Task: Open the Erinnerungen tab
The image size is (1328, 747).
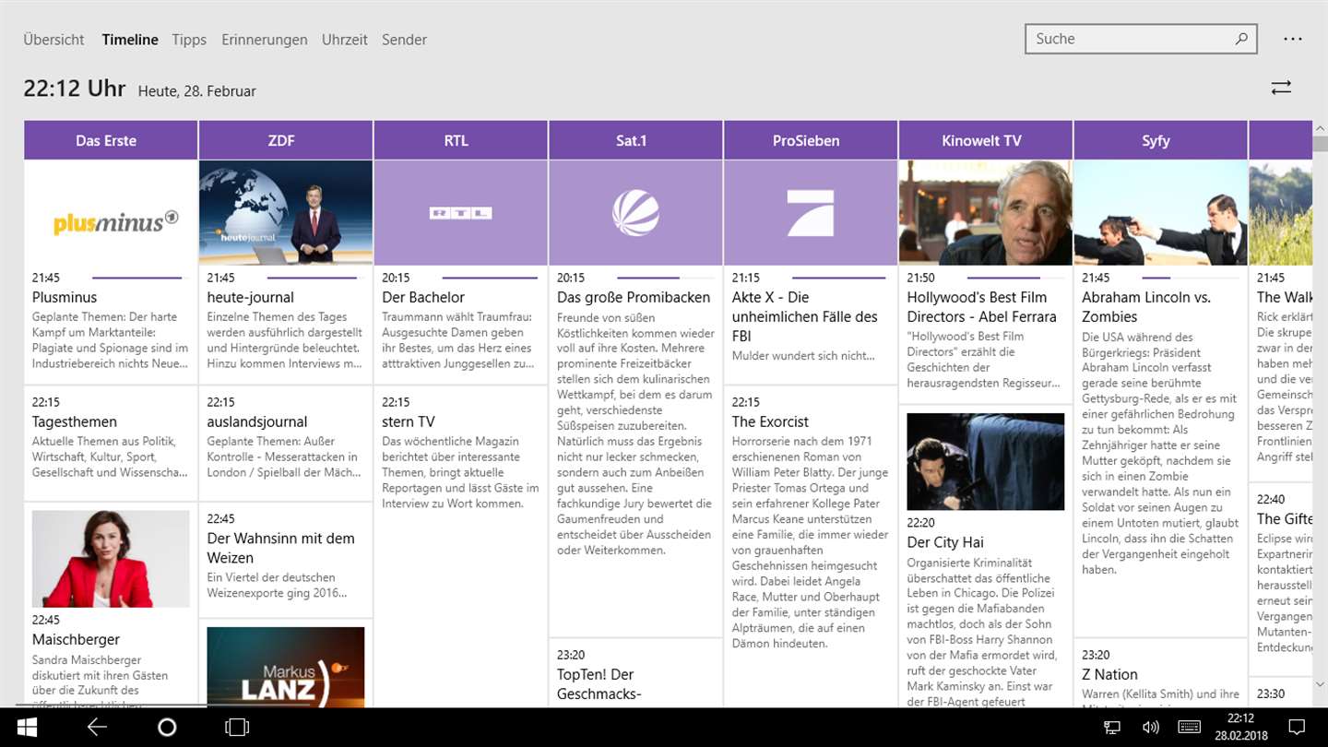Action: click(x=264, y=40)
